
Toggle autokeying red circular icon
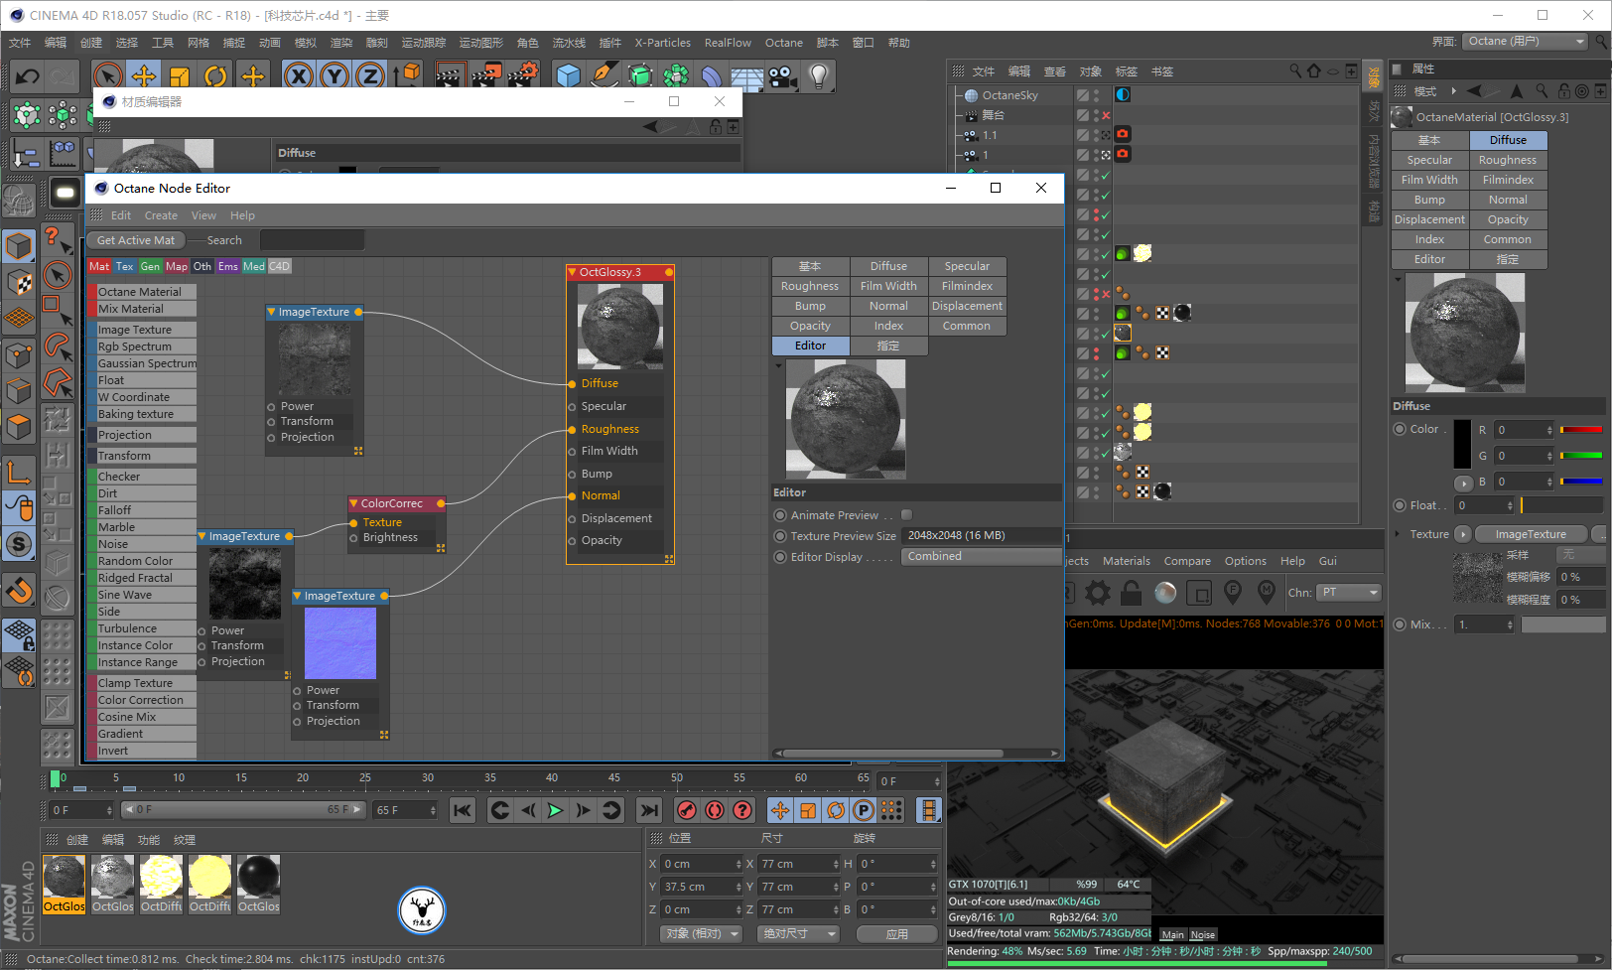coord(714,811)
